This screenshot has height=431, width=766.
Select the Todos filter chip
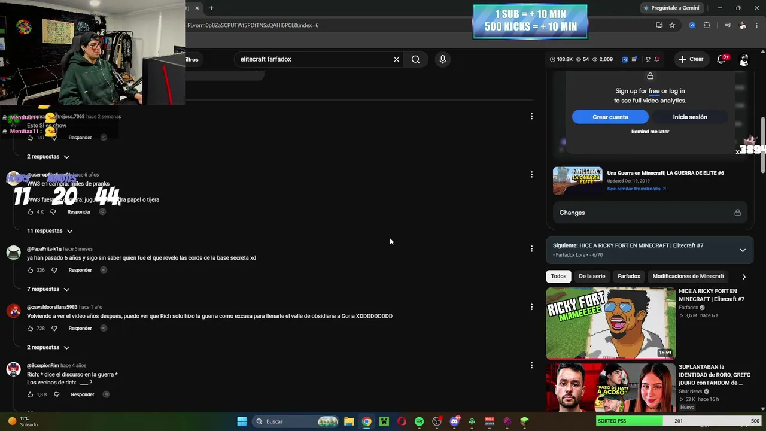click(558, 276)
